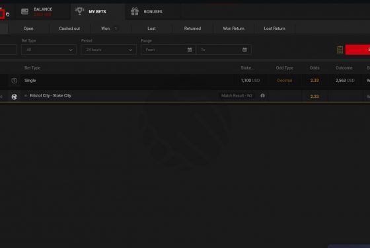Open the Period 24 hours dropdown
Screen dimensions: 370x248
108,50
